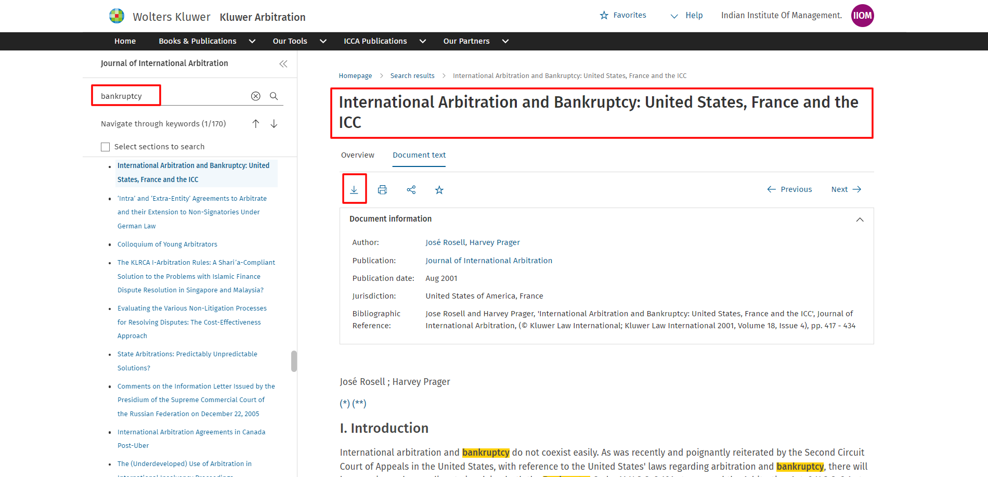Open the Help dropdown

686,16
